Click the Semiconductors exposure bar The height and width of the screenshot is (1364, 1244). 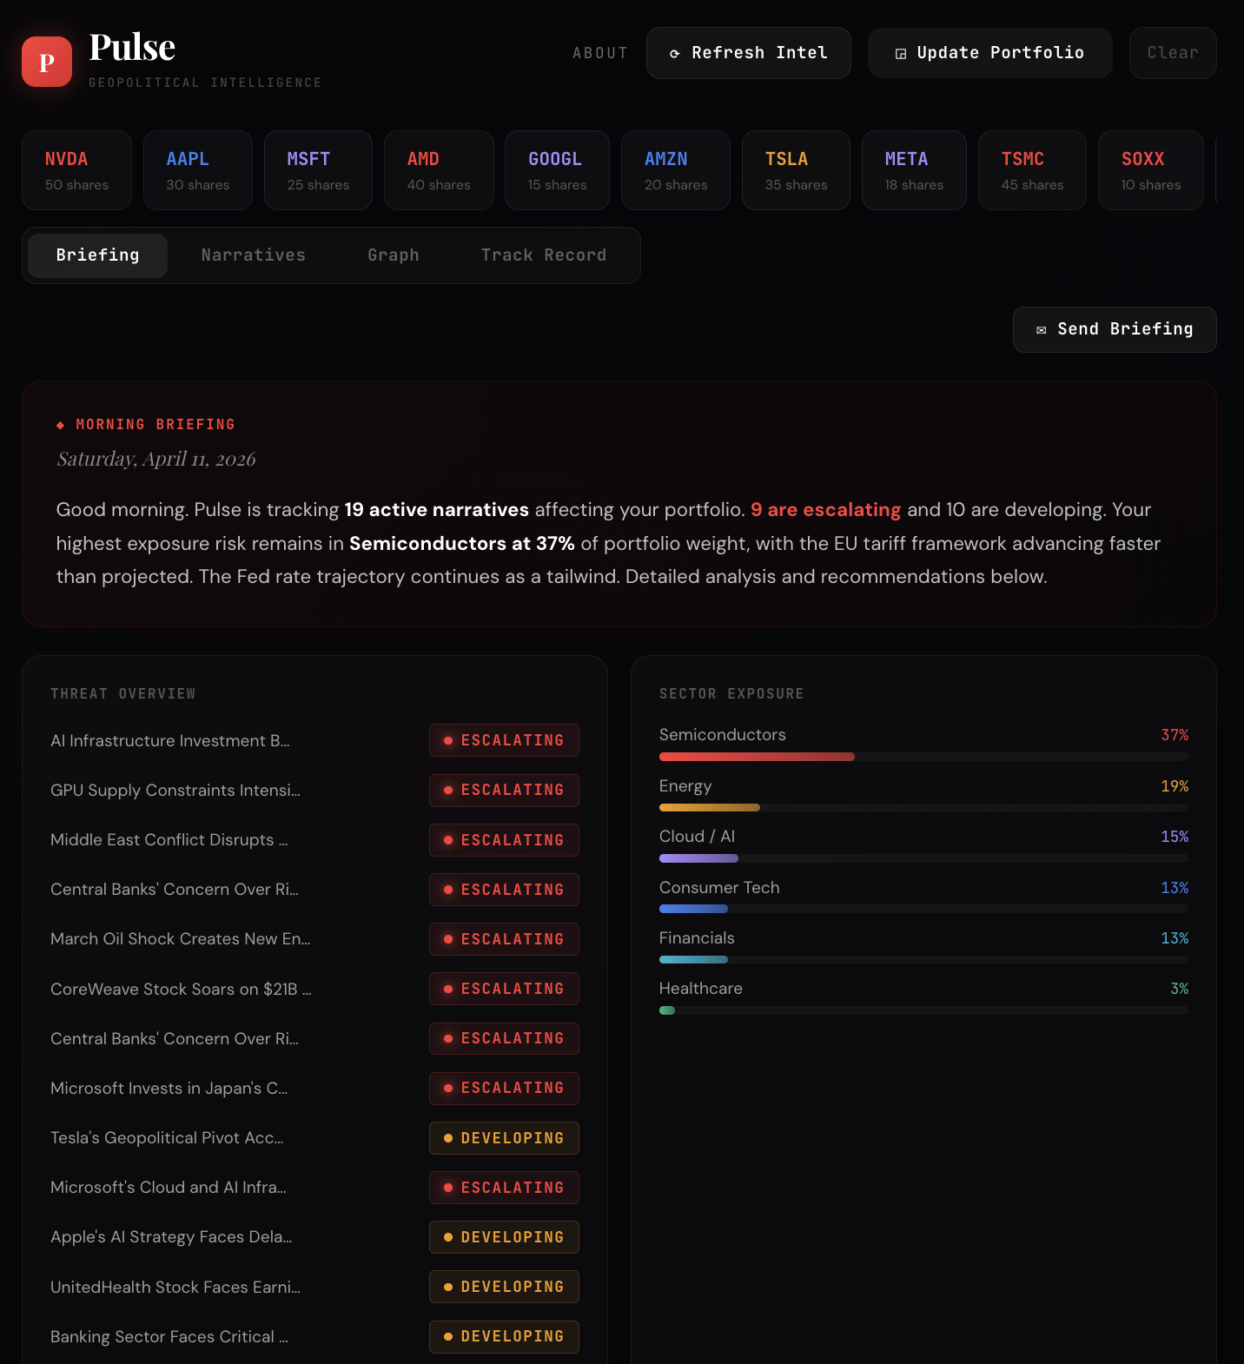pos(923,757)
